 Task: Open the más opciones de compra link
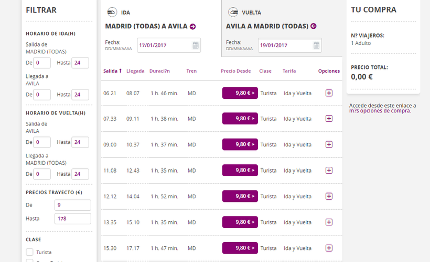(x=380, y=111)
